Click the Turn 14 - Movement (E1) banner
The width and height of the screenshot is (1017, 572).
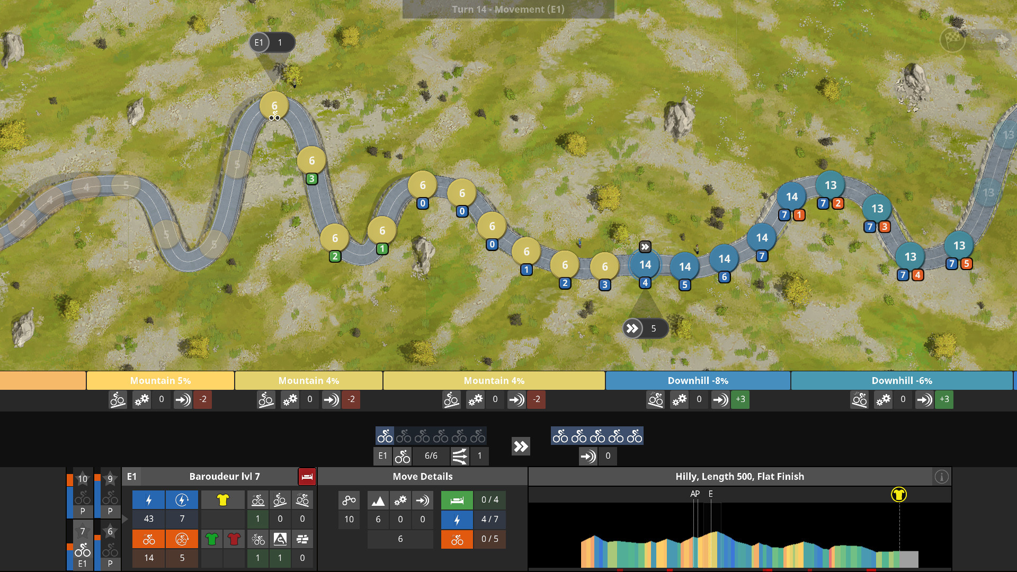[507, 9]
